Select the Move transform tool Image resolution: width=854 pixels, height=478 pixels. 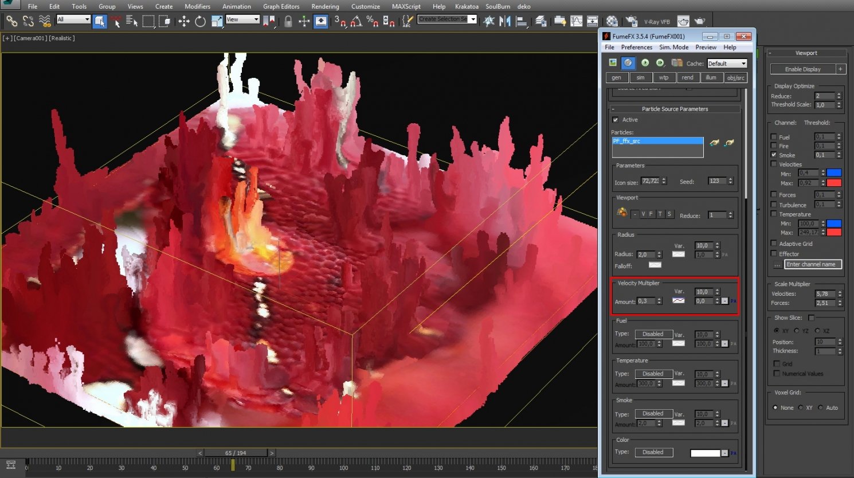(183, 22)
